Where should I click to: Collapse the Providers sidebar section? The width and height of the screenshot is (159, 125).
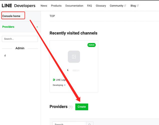click(37, 27)
